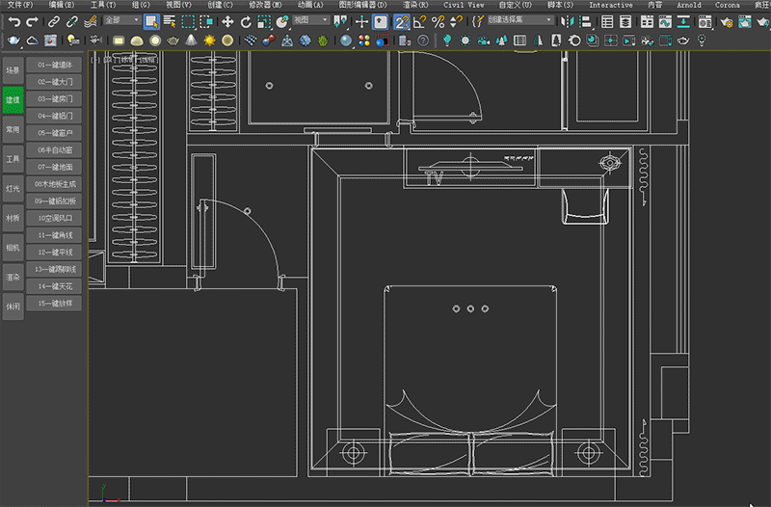The height and width of the screenshot is (507, 771).
Task: Toggle the percent snap button
Action: click(438, 20)
